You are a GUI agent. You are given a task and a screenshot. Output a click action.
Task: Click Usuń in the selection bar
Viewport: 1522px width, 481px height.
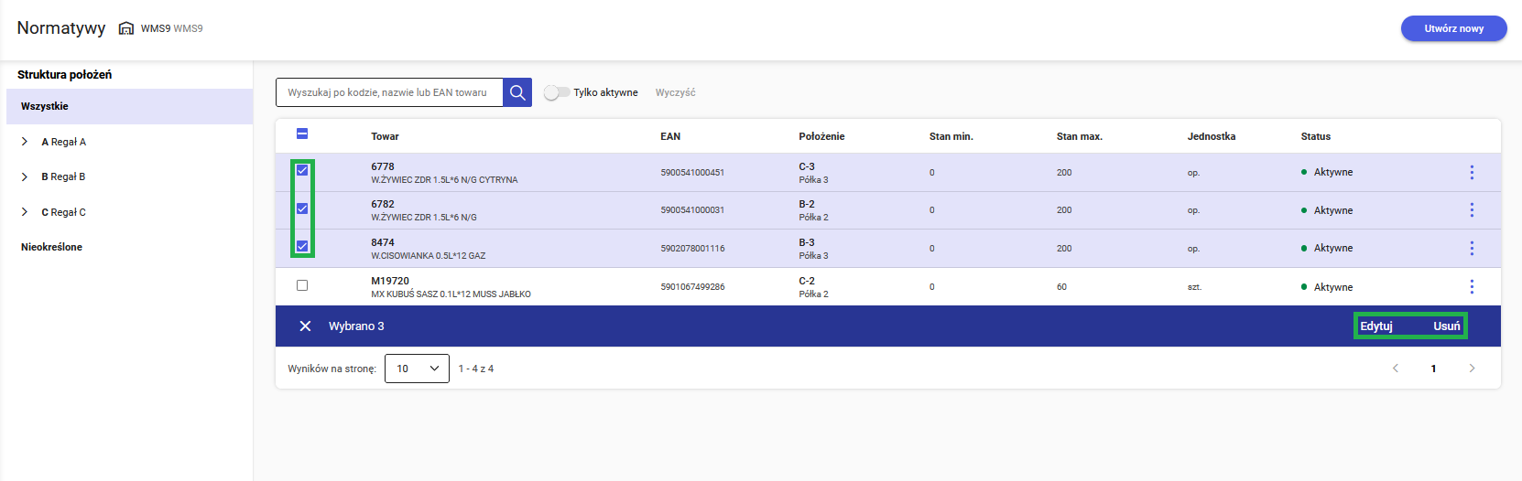[x=1447, y=326]
